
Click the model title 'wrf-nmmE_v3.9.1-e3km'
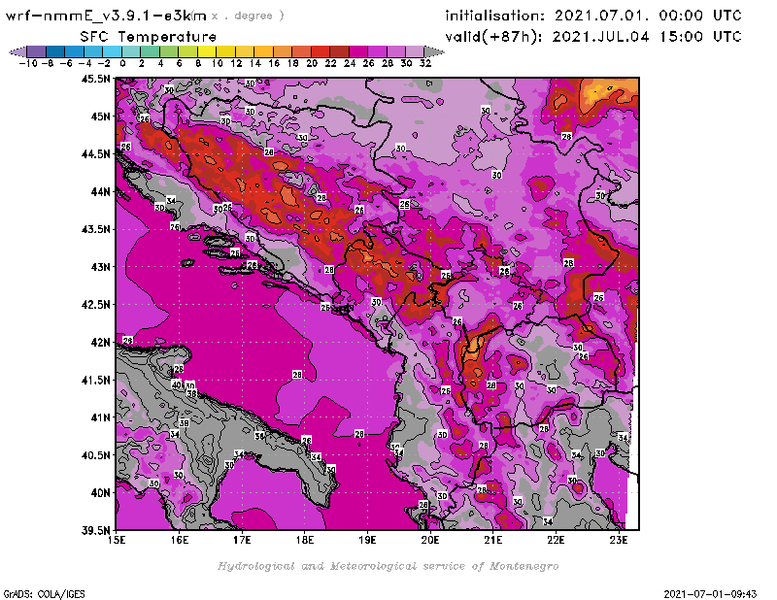(x=106, y=16)
